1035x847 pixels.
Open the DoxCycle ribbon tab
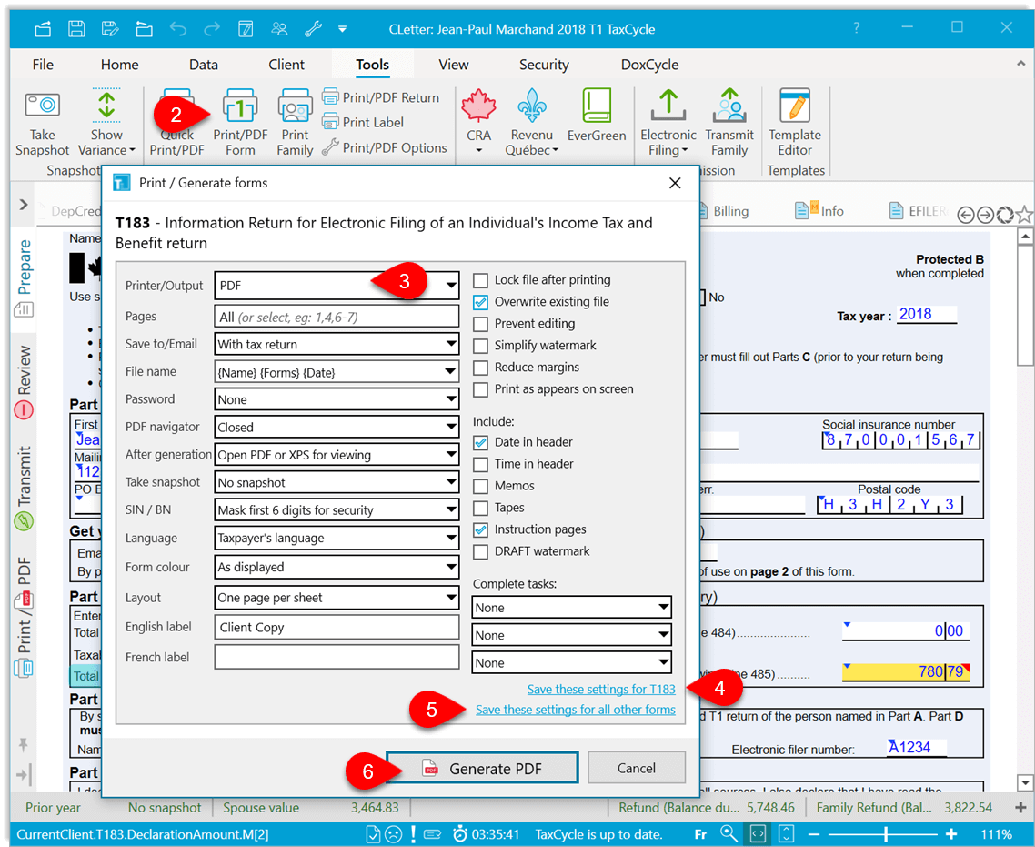[649, 65]
